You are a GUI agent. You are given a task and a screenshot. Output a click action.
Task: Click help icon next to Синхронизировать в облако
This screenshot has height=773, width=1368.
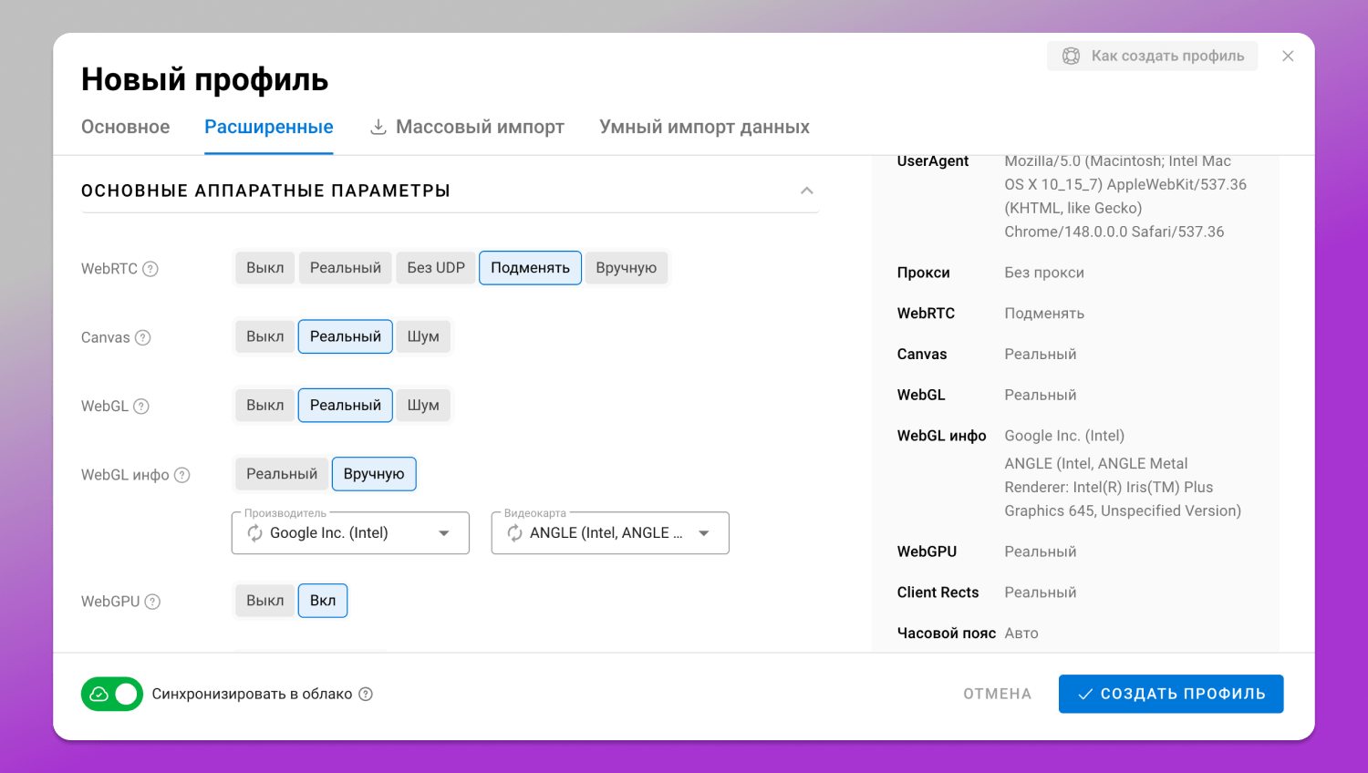pyautogui.click(x=366, y=694)
